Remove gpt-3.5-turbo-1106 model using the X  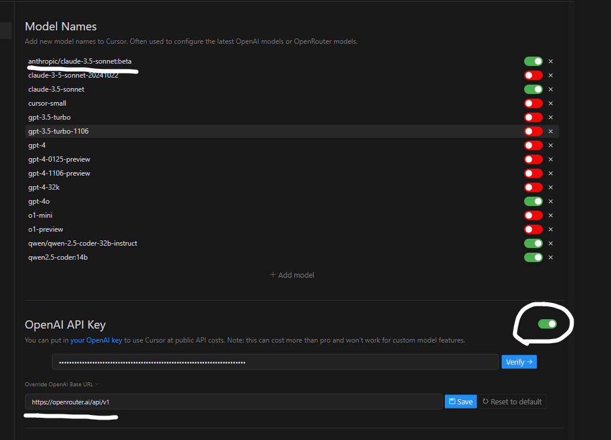pos(550,131)
